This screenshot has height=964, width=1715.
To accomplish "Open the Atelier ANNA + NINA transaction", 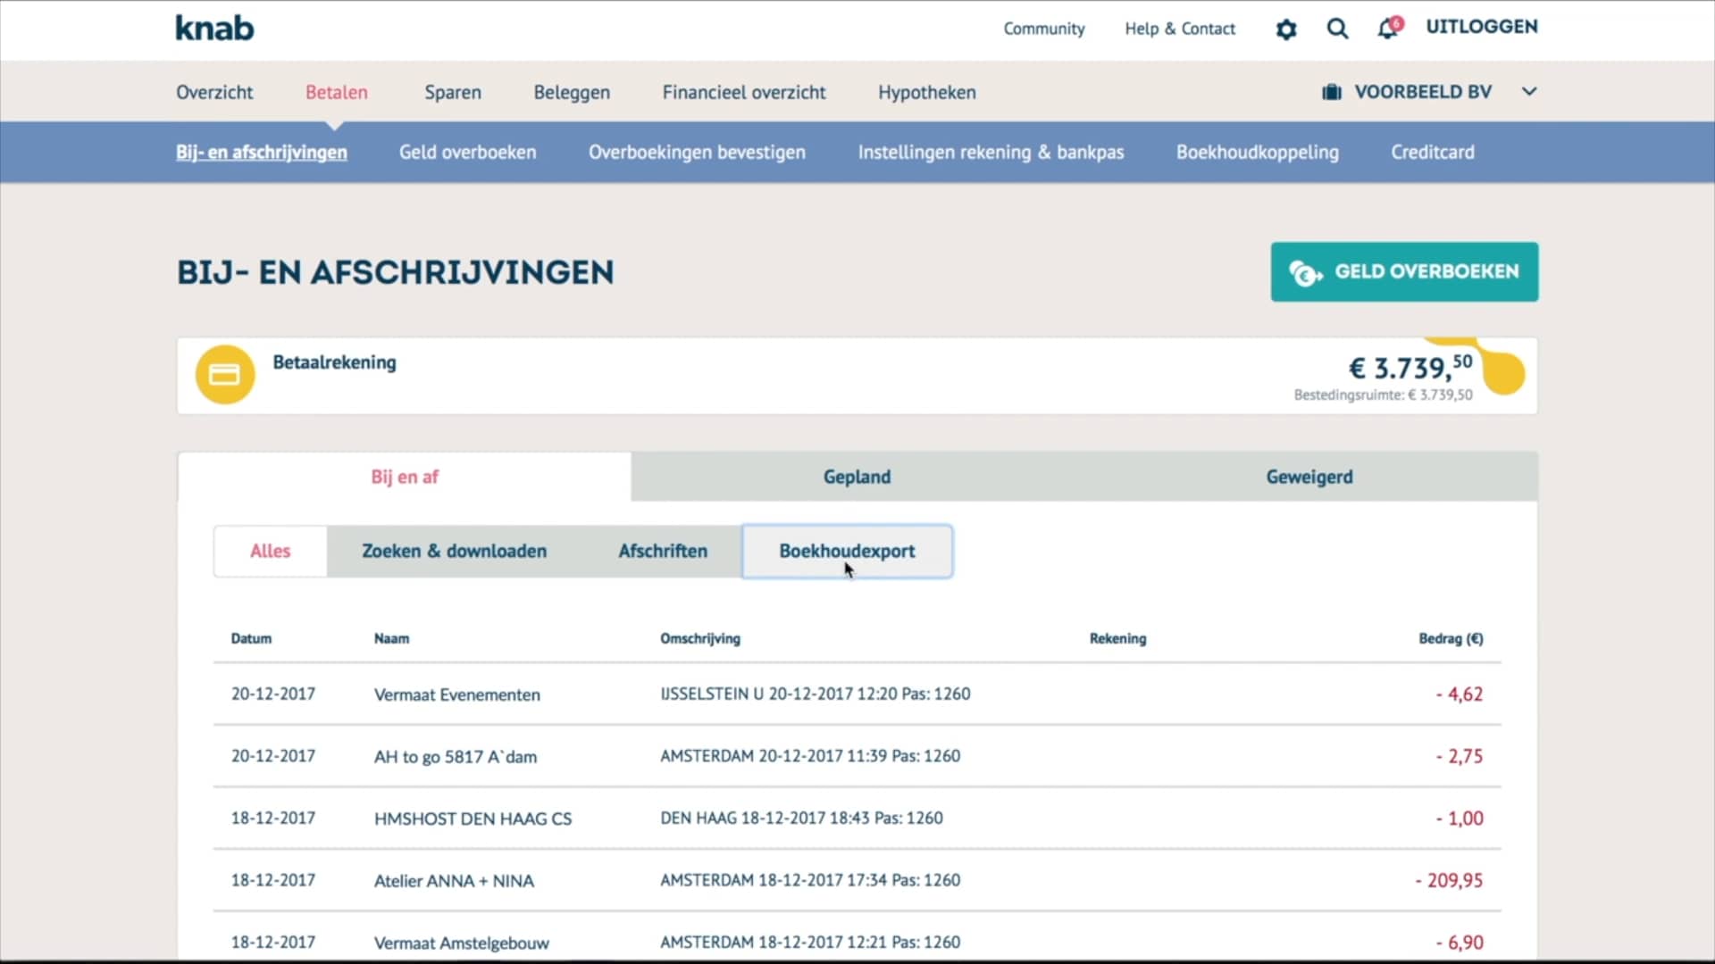I will pos(454,881).
